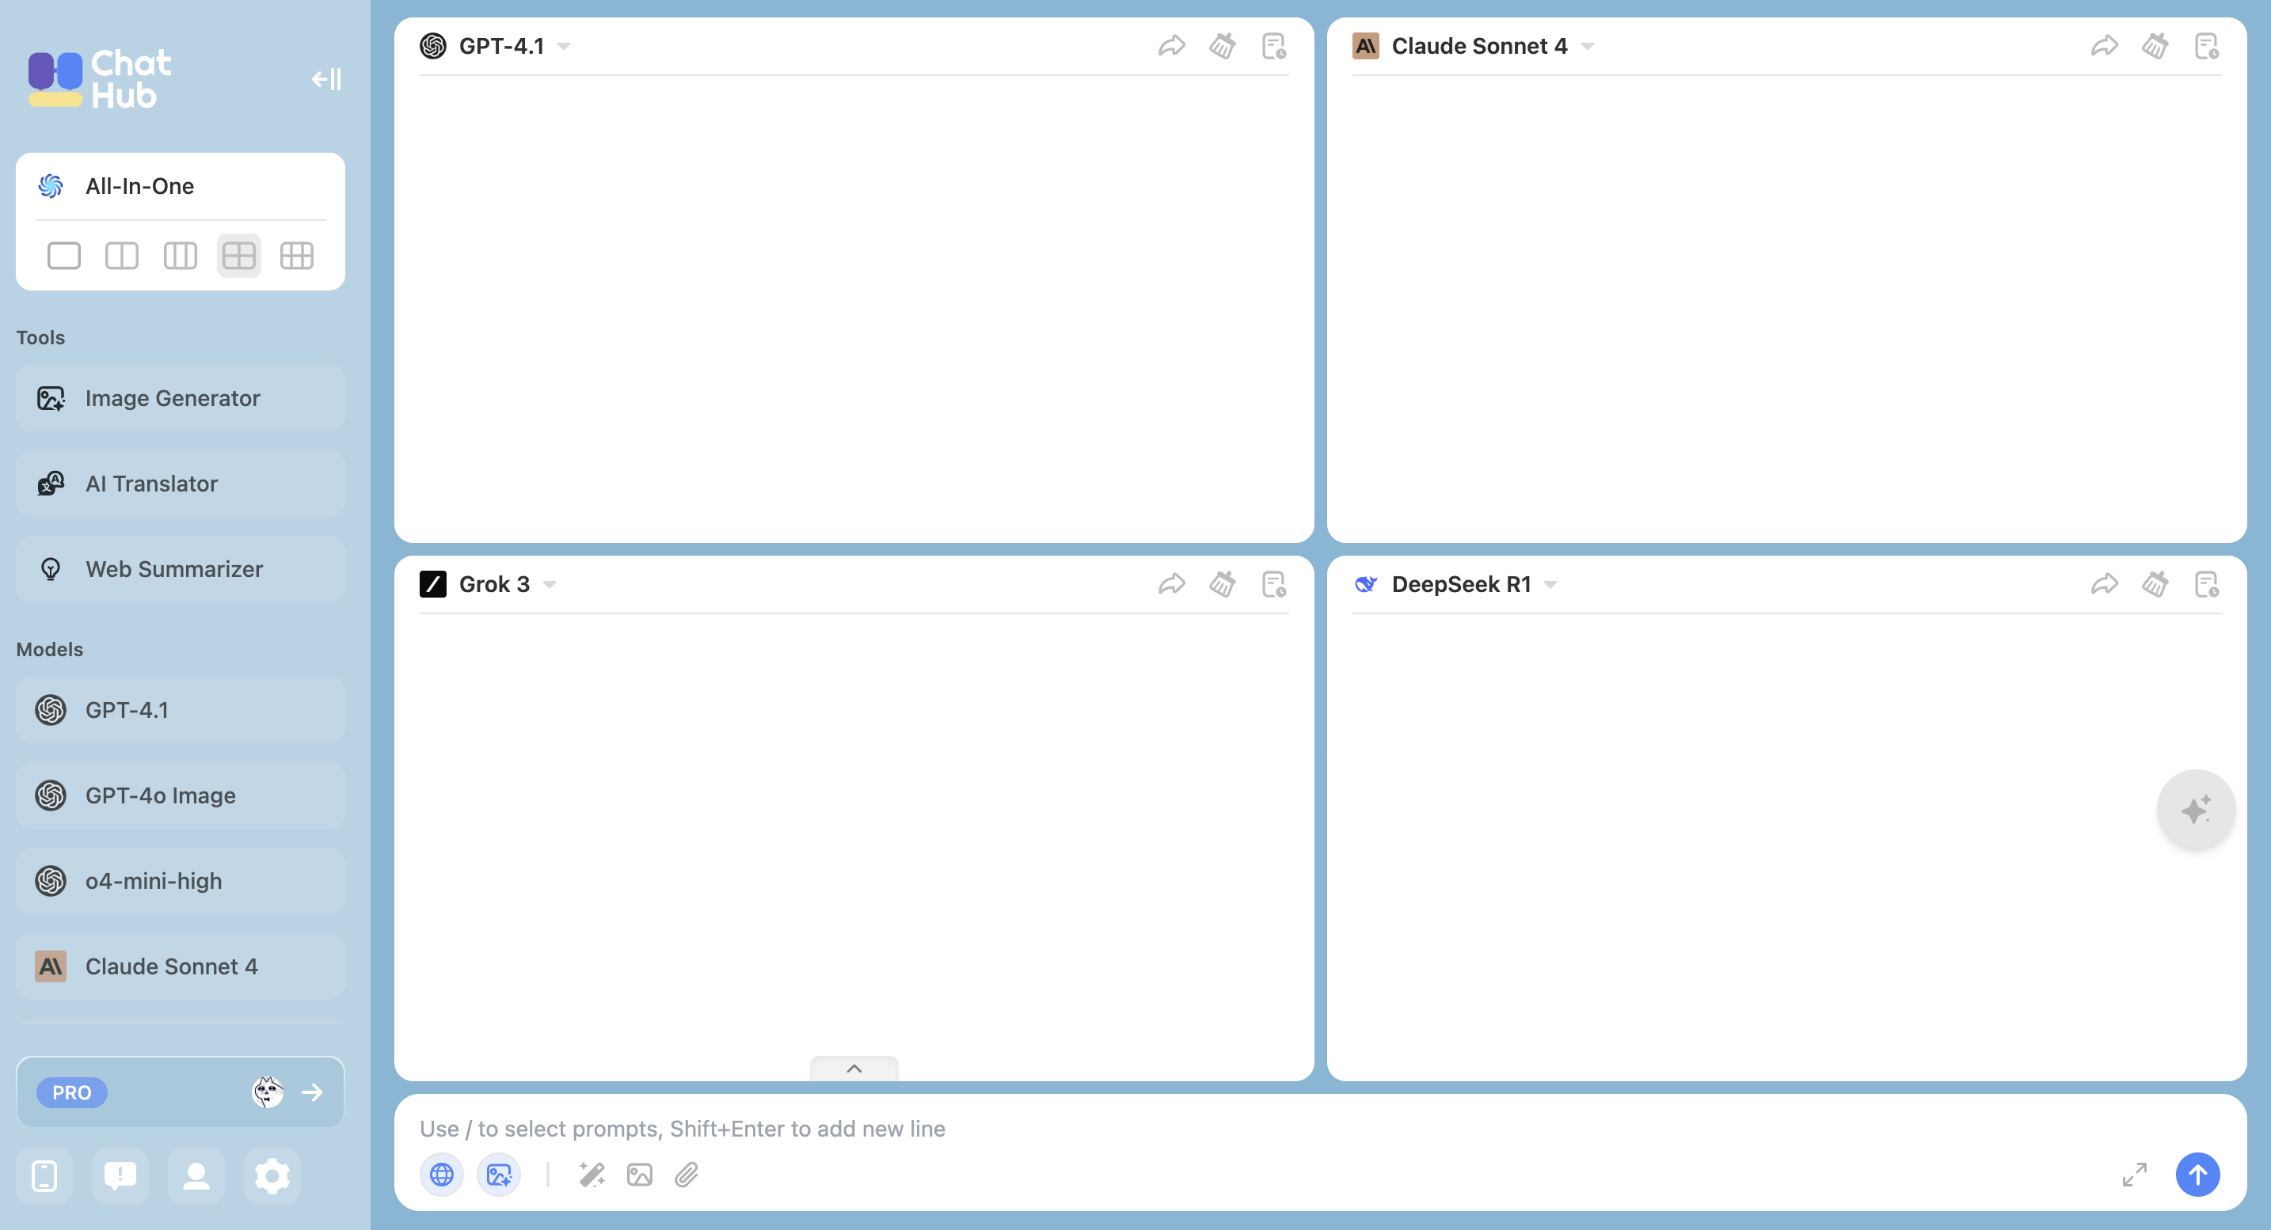
Task: Send message with the blue arrow button
Action: point(2197,1175)
